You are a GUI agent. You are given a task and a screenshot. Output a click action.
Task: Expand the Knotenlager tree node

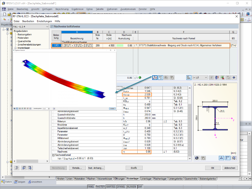point(16,48)
